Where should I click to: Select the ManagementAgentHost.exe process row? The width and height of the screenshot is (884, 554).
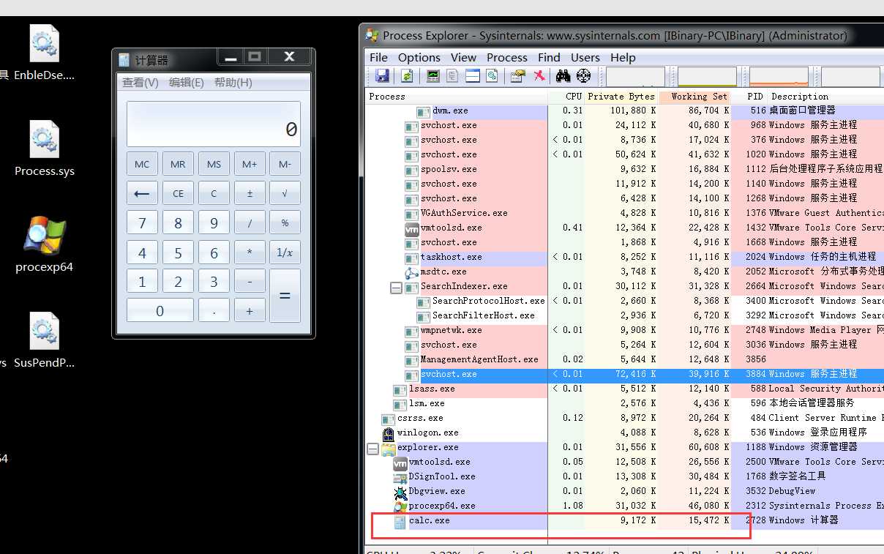(x=625, y=359)
